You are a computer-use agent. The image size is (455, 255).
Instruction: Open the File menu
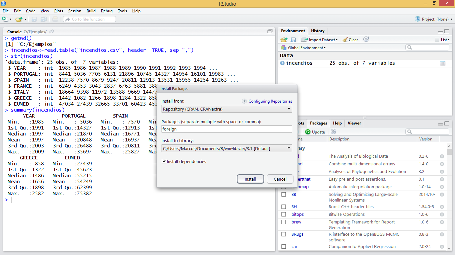coord(6,11)
